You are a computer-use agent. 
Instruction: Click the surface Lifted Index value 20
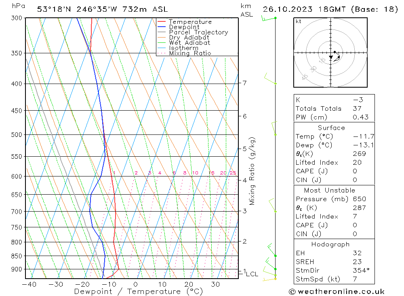point(357,163)
